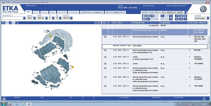Open the shopping cart icon
Screen dimensions: 211x106
171,19
